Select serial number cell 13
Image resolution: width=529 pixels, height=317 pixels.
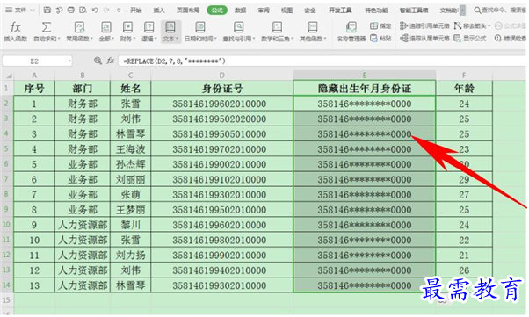[34, 285]
